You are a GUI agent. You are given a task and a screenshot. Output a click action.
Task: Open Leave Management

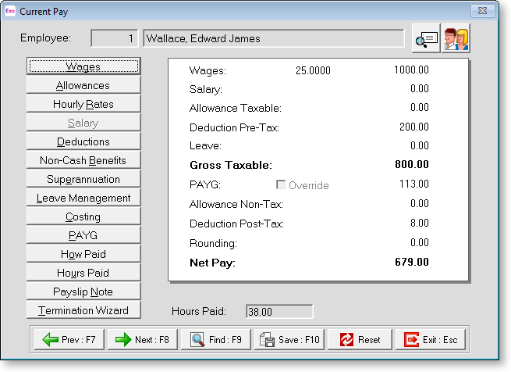(x=83, y=198)
